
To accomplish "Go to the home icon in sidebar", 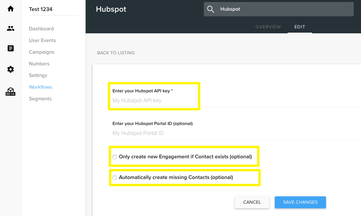I will pos(11,9).
